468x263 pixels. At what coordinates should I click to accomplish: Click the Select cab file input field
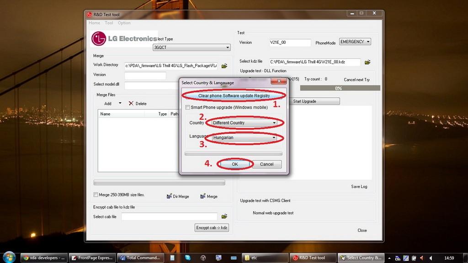tap(169, 216)
